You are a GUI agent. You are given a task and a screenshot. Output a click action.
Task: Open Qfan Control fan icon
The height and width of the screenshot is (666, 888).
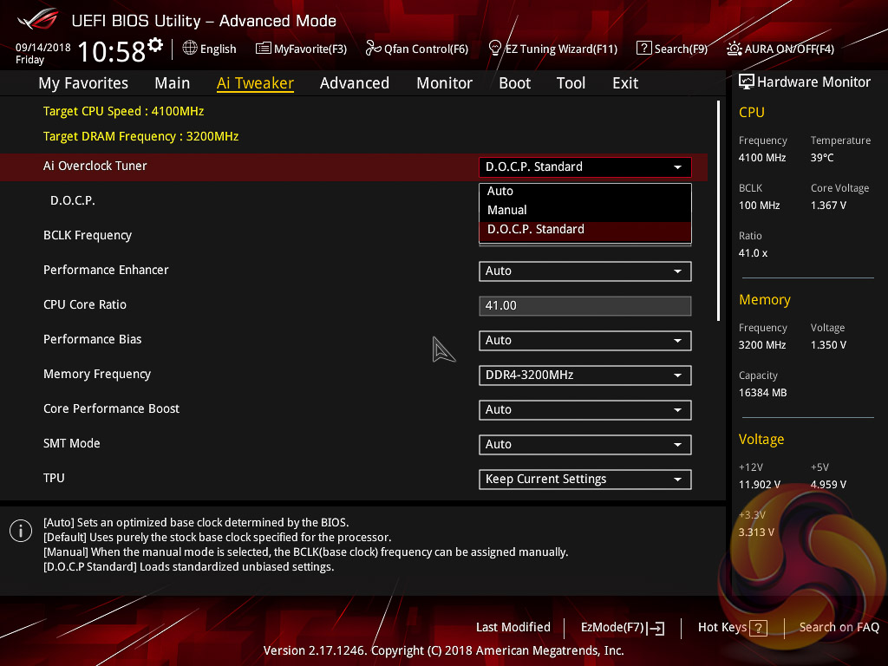pyautogui.click(x=373, y=49)
